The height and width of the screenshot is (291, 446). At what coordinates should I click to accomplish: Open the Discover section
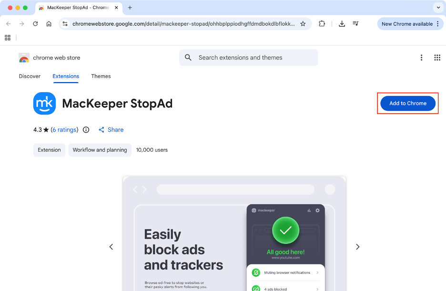30,76
